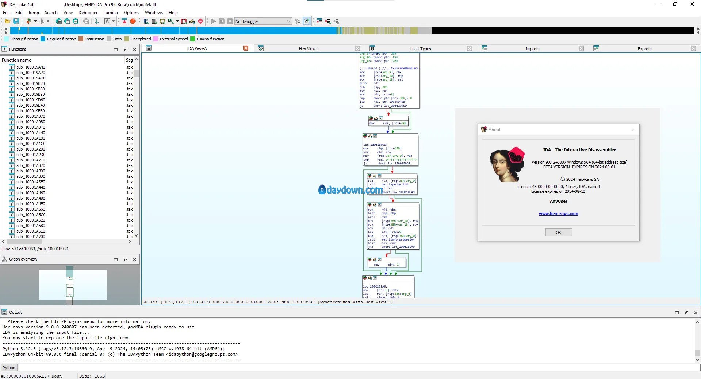Start the process with the Play icon

click(x=213, y=22)
